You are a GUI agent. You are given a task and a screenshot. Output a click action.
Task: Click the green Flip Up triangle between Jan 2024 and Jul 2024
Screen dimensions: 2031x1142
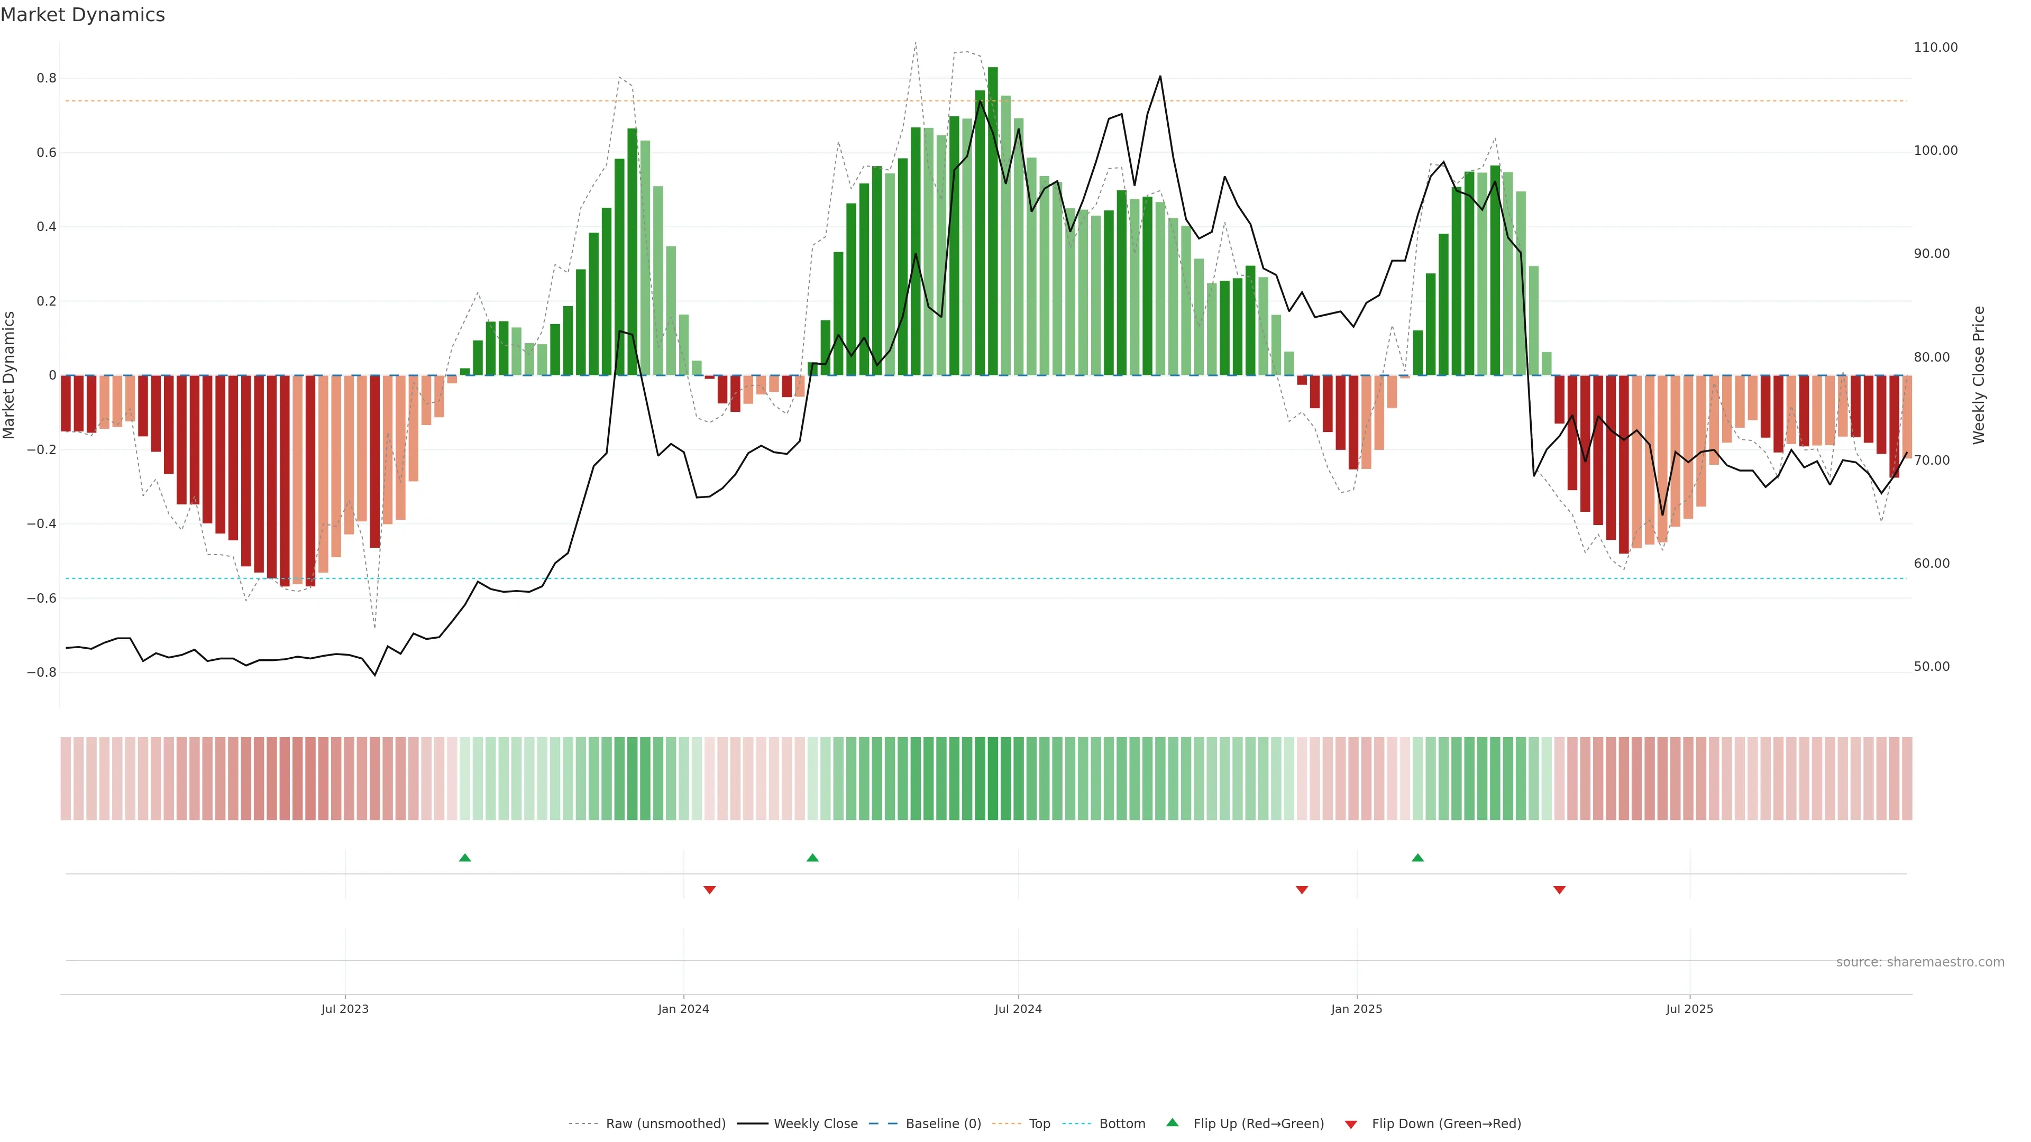(813, 858)
